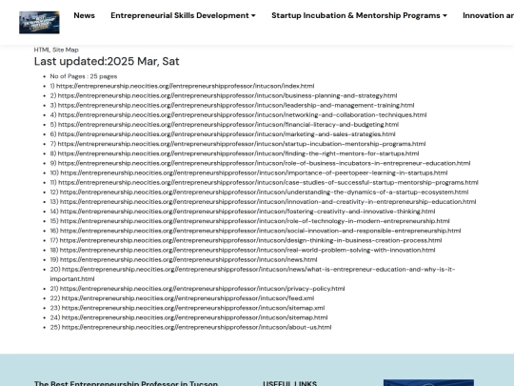
Task: Click the 'HTML Site Map' label
Action: 56,50
